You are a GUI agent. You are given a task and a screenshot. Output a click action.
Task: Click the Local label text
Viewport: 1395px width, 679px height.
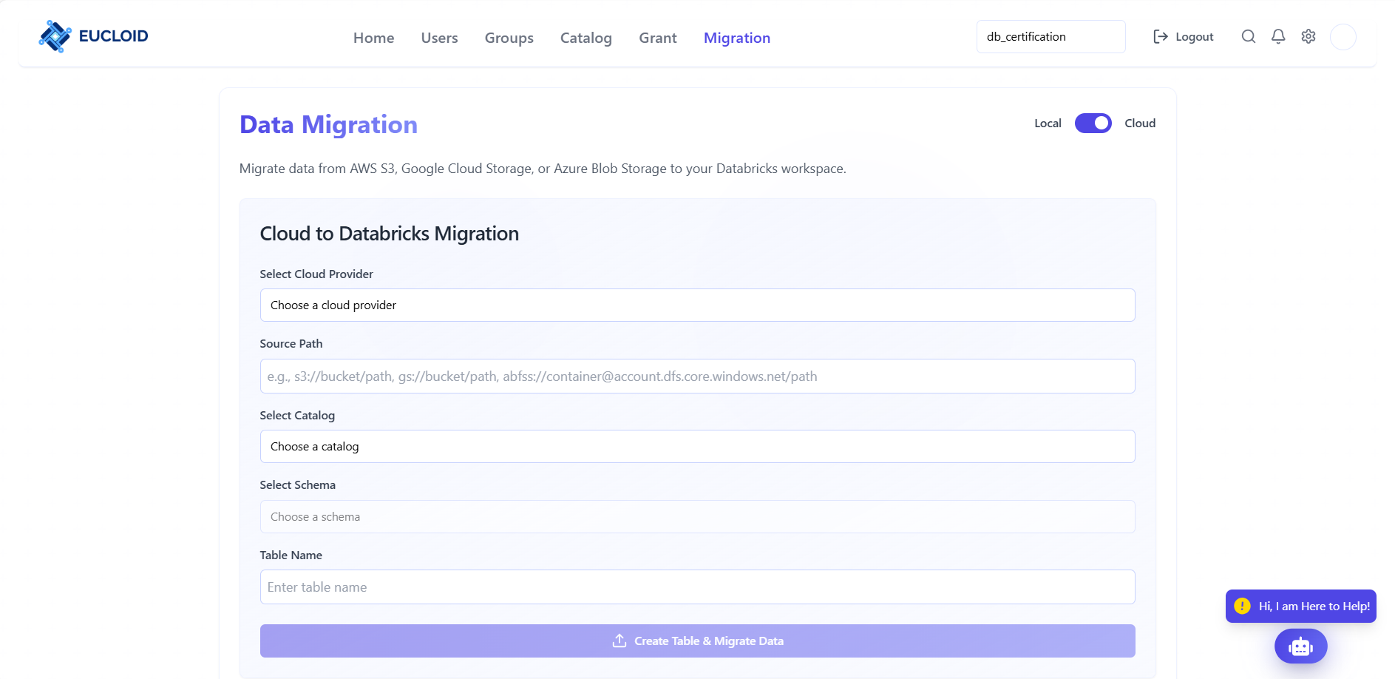click(x=1048, y=124)
